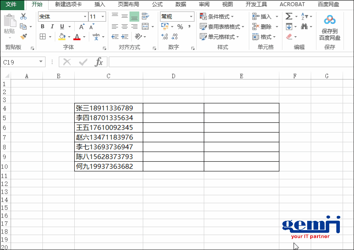Switch to the 插入 ribbon tab

pos(100,4)
